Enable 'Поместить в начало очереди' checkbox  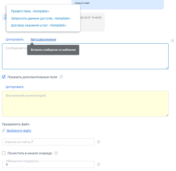tap(4, 153)
